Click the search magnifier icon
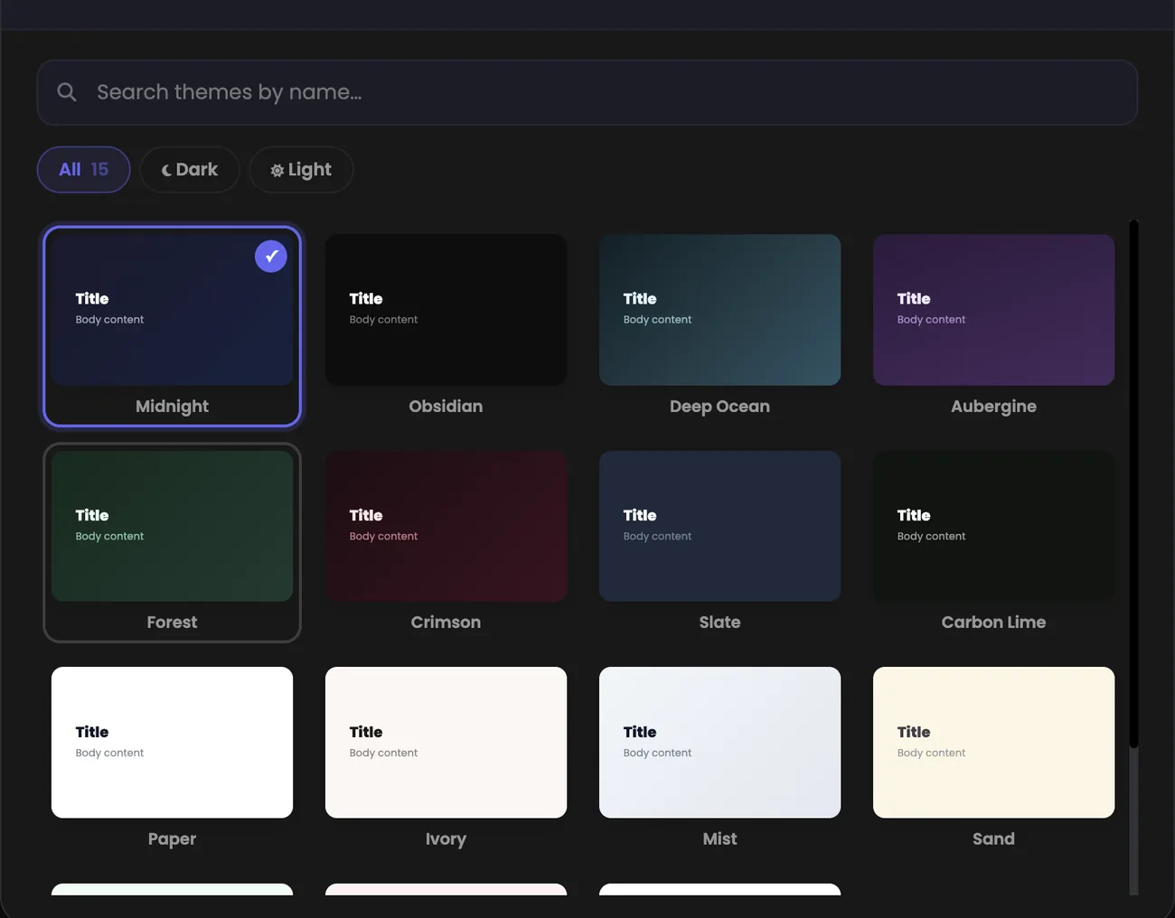Image resolution: width=1175 pixels, height=918 pixels. 67,92
